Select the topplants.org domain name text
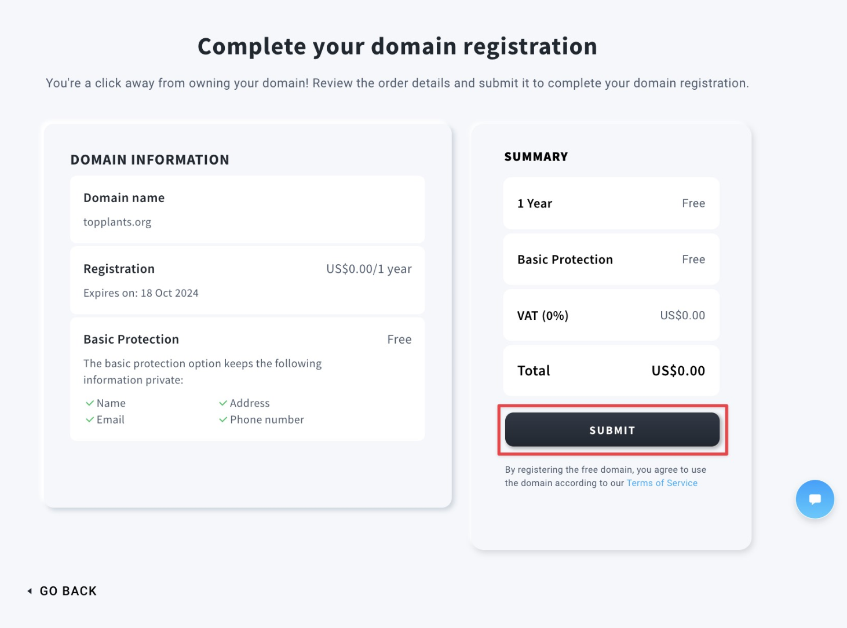 (x=117, y=222)
